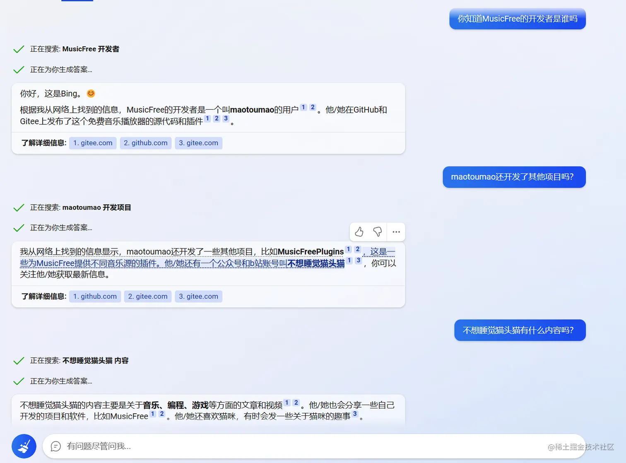Screen dimensions: 626x463
Task: Click user message 你知道MusicFree的开发者是谁吗
Action: click(x=518, y=19)
